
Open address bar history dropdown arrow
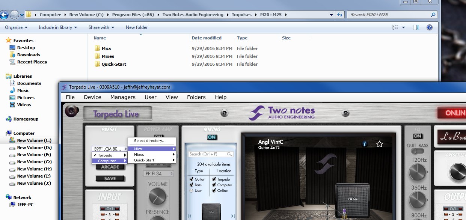click(x=331, y=15)
